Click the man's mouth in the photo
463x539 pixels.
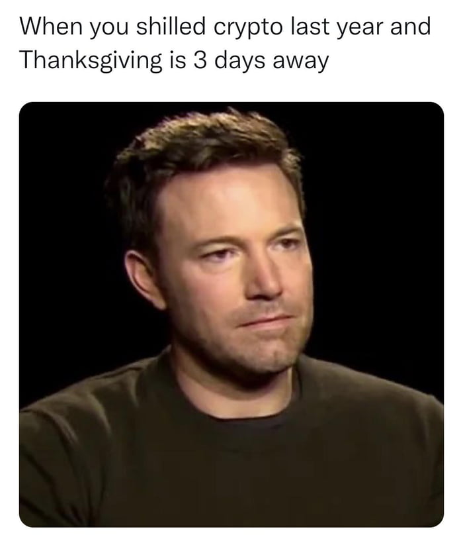click(x=266, y=322)
